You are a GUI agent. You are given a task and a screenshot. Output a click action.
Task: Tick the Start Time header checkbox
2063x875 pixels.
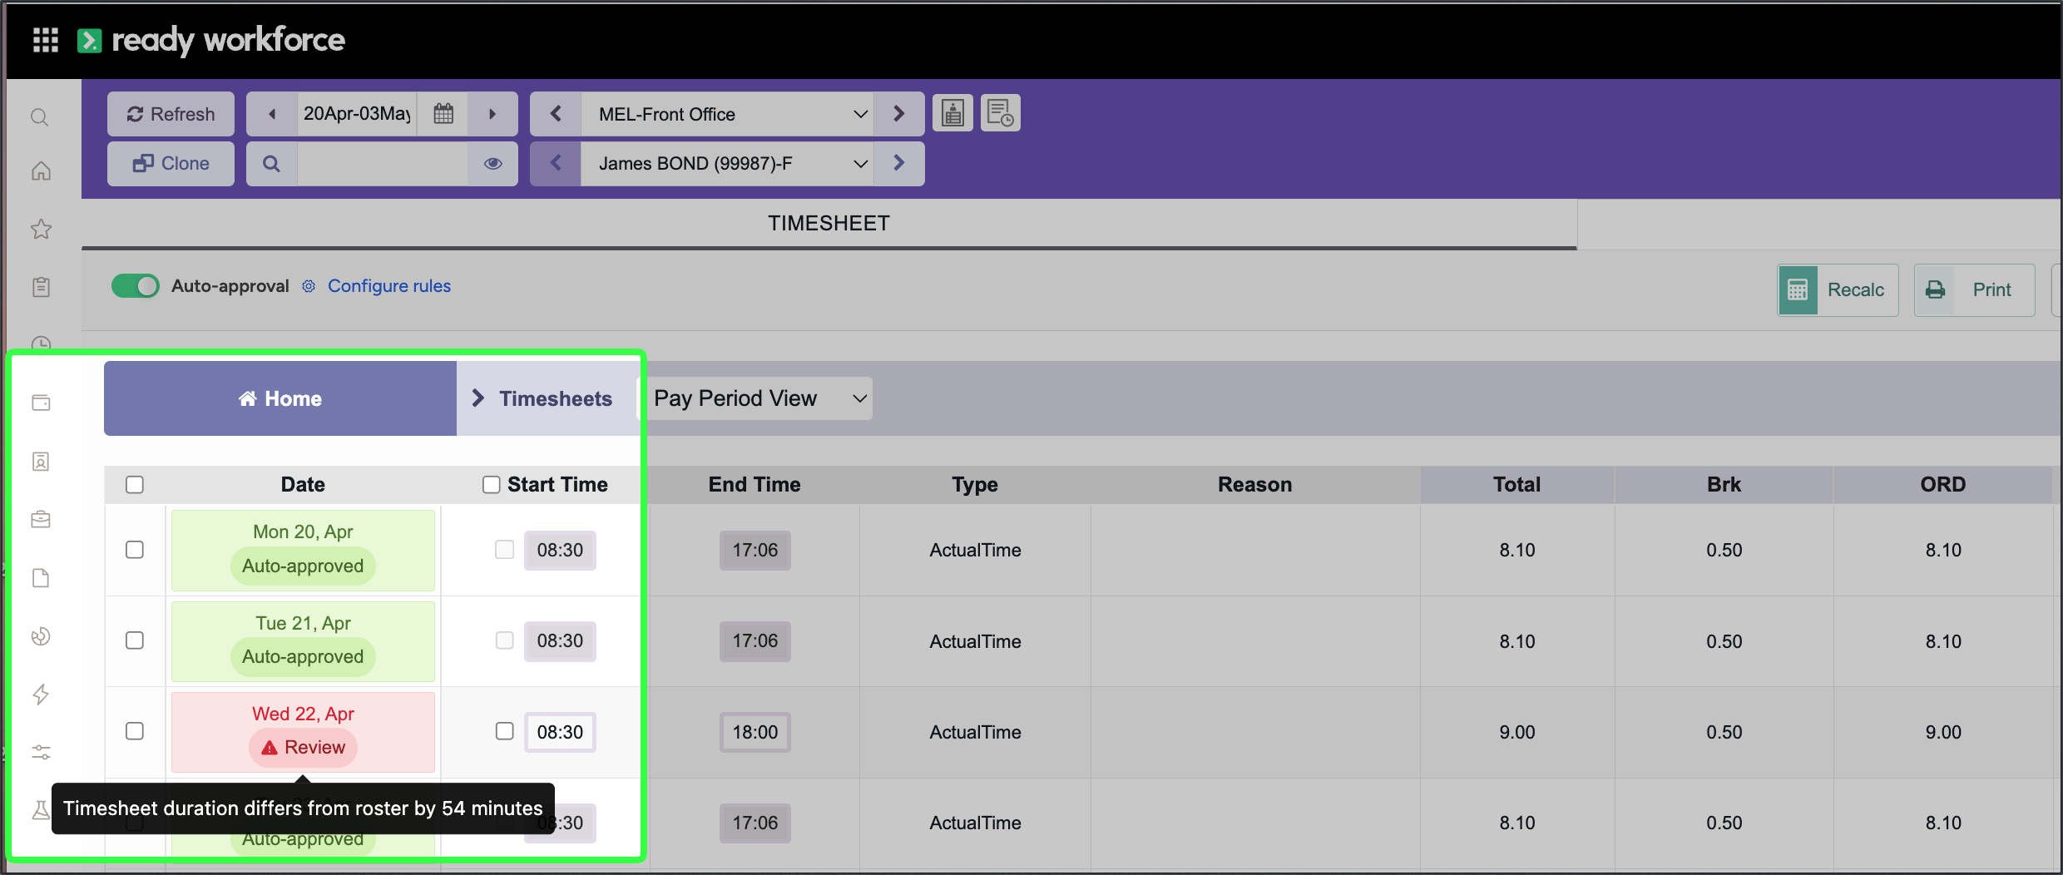[491, 485]
